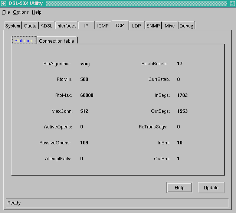
Task: Click the RtoMin value 500
Action: (84, 79)
